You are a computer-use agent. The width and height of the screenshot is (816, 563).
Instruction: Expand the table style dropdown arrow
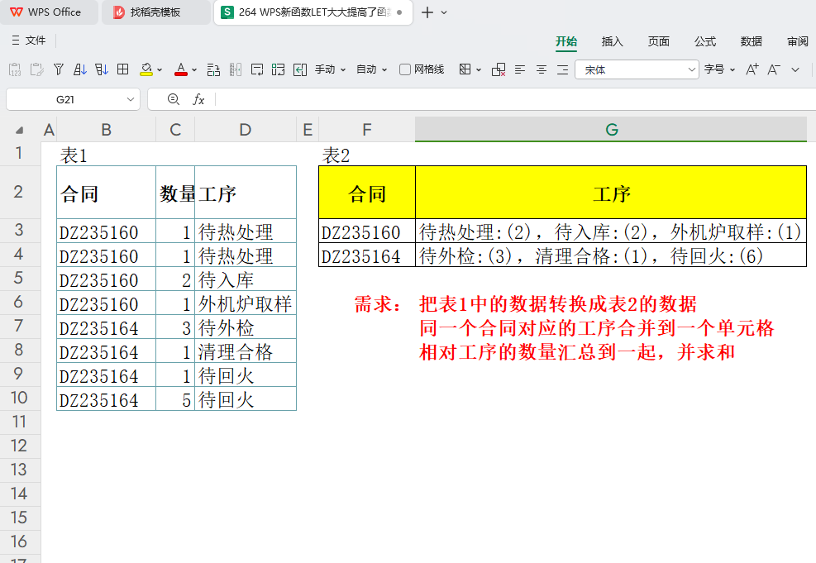478,69
